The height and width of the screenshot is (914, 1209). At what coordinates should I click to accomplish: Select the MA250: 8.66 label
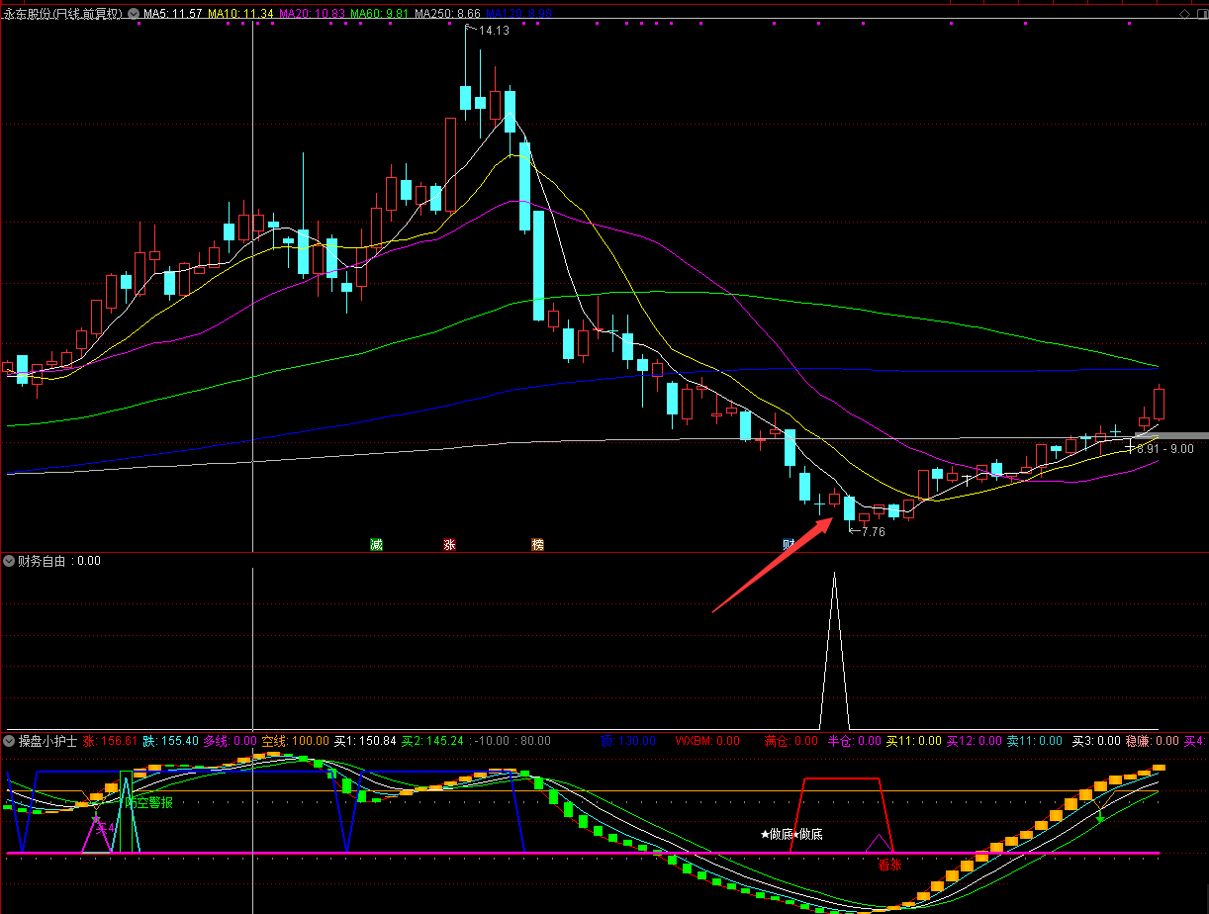(x=448, y=14)
